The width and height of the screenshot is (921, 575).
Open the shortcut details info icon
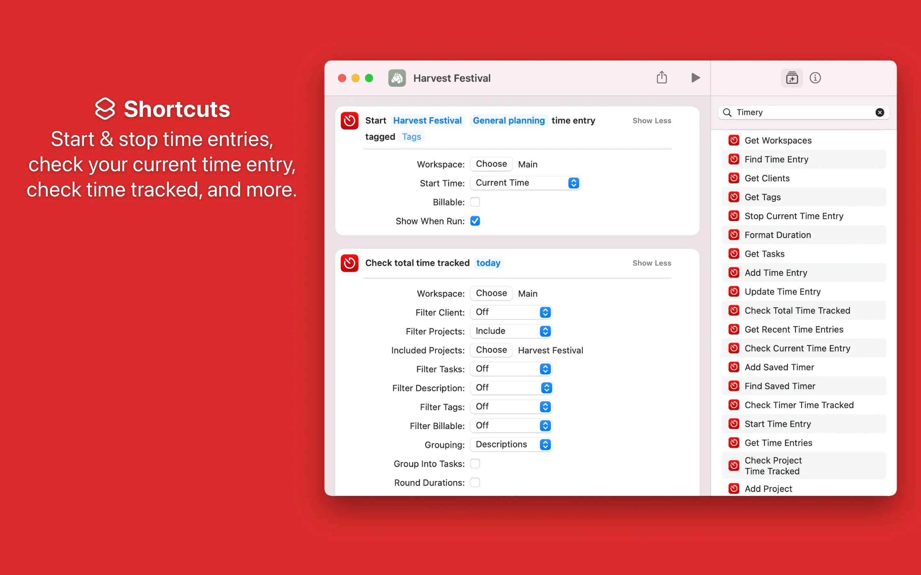pos(815,78)
